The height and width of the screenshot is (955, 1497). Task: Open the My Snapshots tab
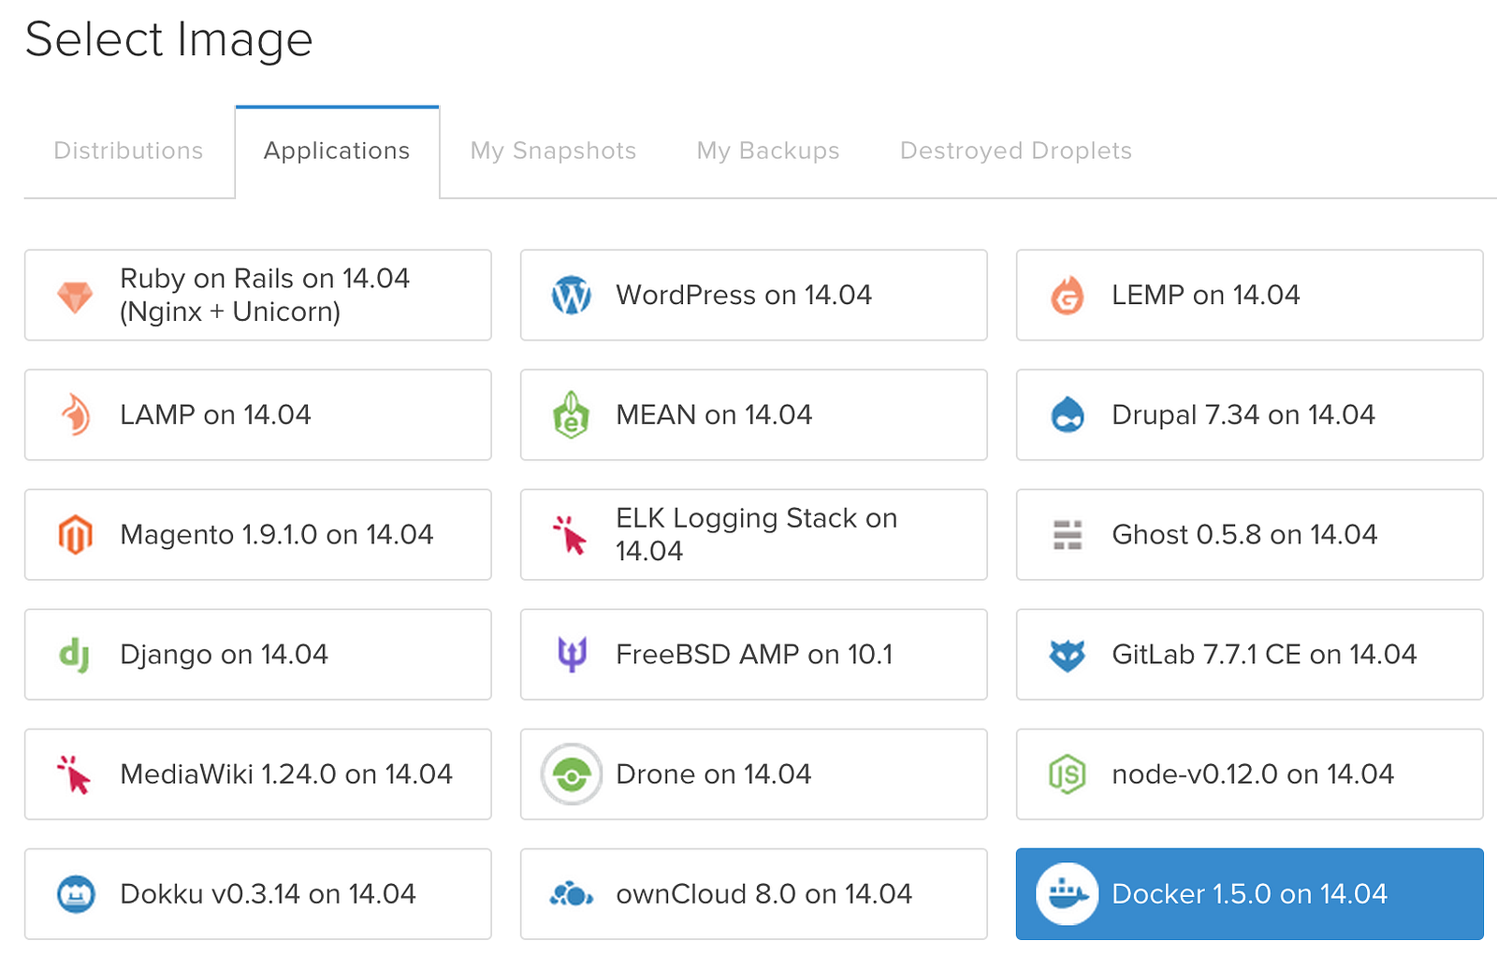pos(553,152)
